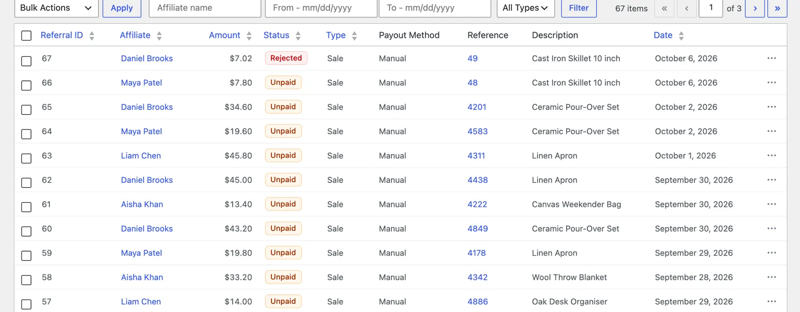Open the Bulk Actions dropdown
800x312 pixels.
click(56, 8)
